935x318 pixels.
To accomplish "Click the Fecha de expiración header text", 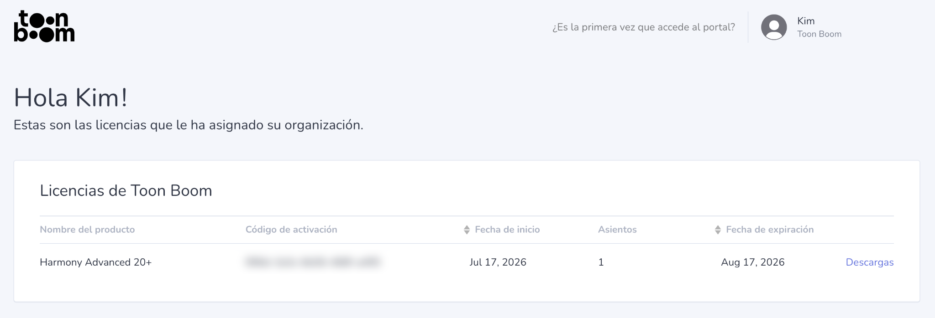I will coord(770,230).
